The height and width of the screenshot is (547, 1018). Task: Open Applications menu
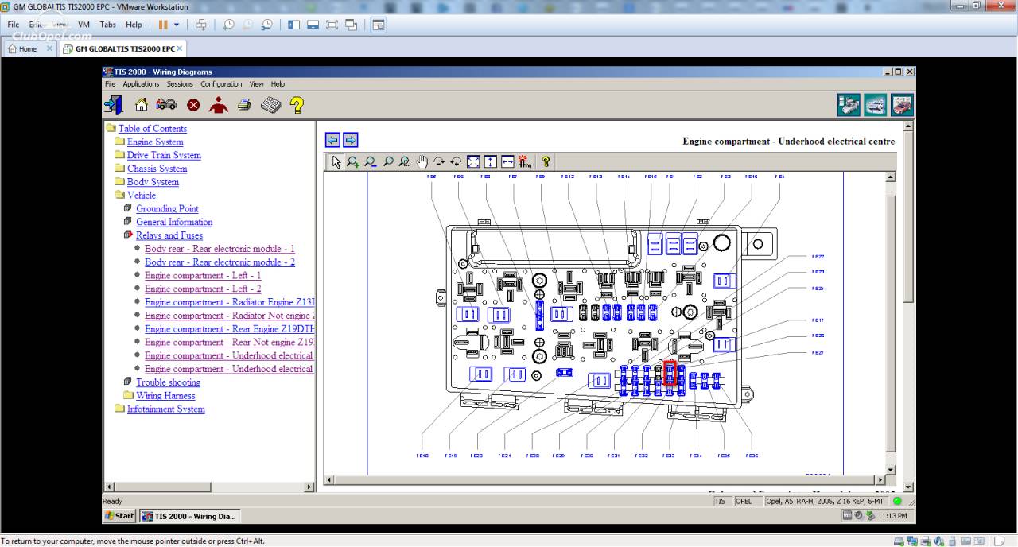point(141,83)
